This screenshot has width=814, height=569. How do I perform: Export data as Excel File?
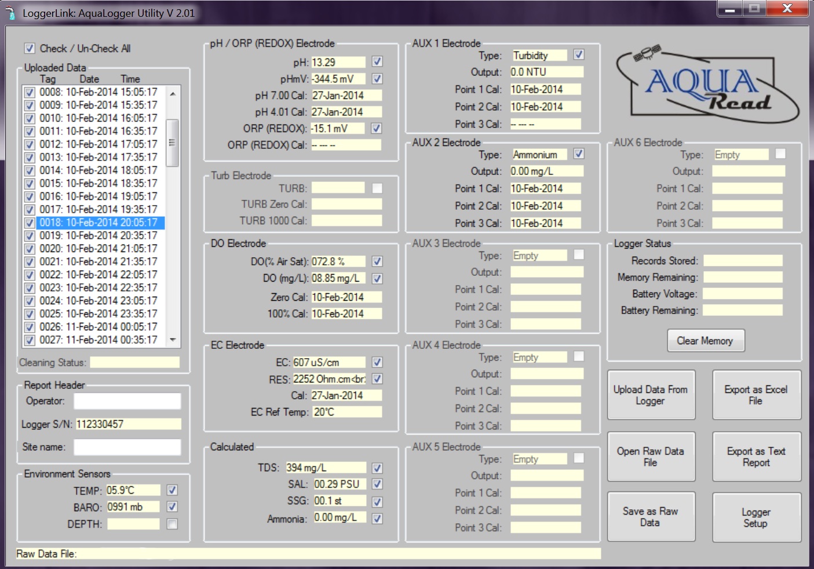[x=756, y=395]
